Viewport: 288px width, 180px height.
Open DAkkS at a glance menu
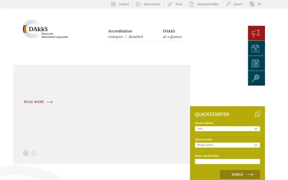click(172, 34)
